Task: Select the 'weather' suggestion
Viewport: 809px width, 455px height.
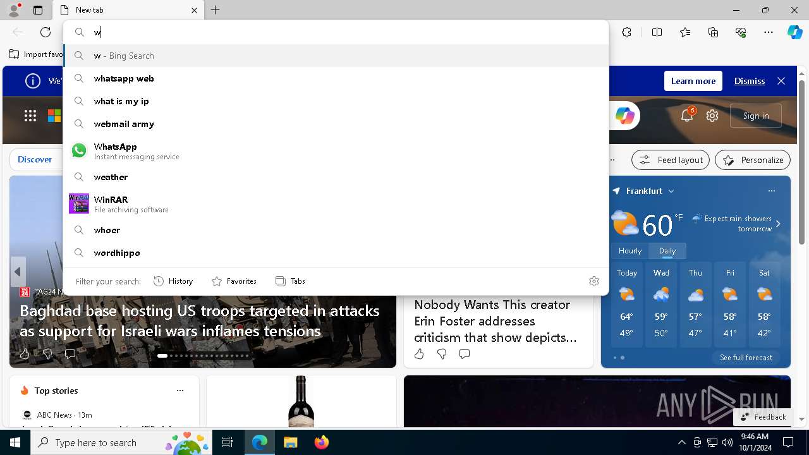Action: [336, 177]
